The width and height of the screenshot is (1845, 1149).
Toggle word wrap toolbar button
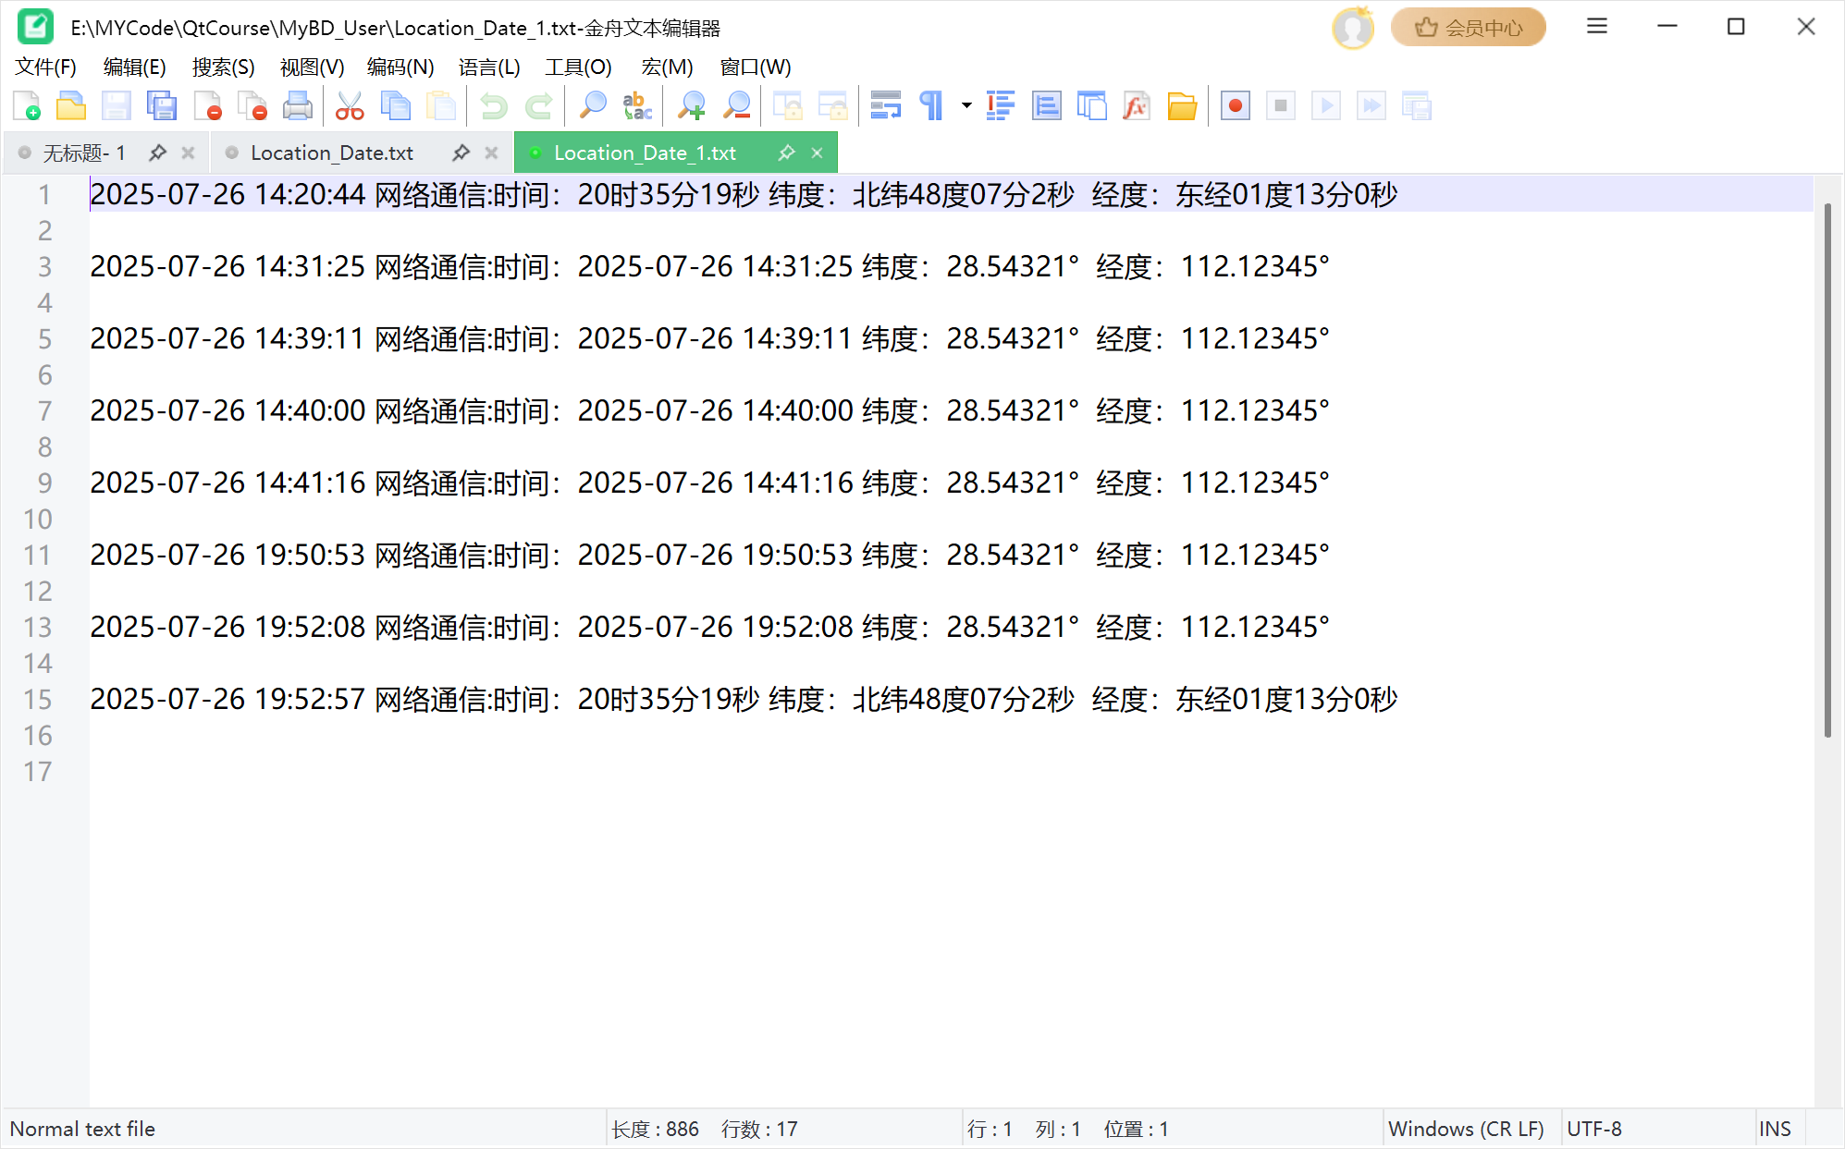pyautogui.click(x=885, y=106)
